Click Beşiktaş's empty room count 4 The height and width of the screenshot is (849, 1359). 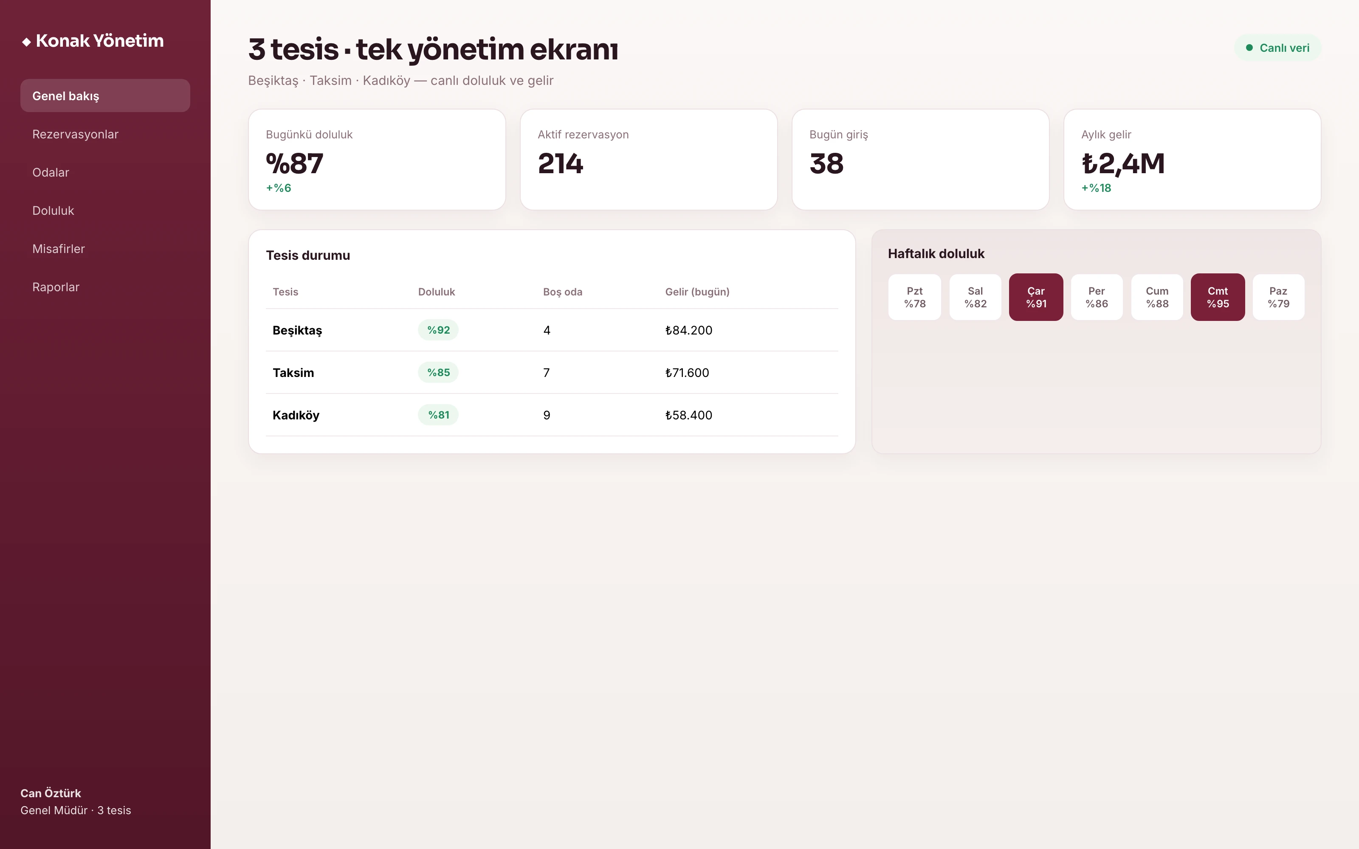coord(547,330)
